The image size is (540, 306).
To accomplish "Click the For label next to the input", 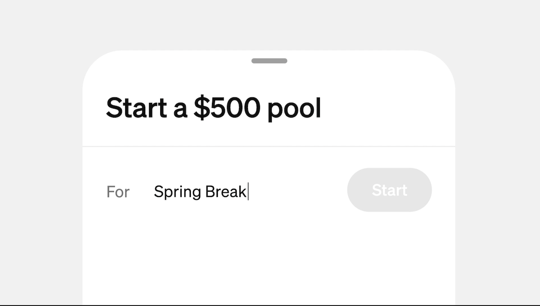I will coord(118,192).
